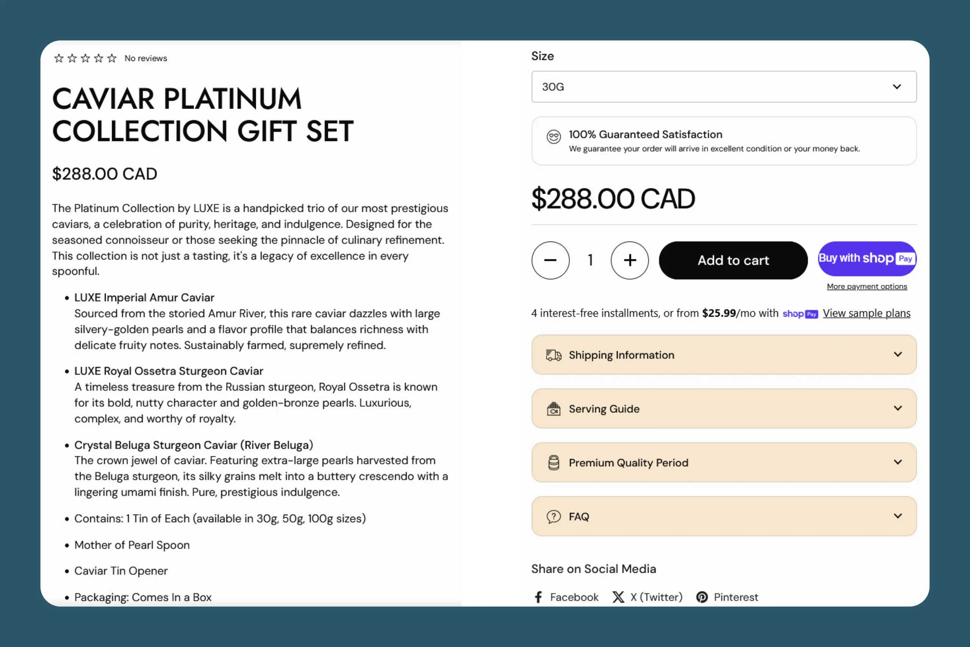The height and width of the screenshot is (647, 970).
Task: Click the Serving Guide basket icon
Action: tap(554, 409)
